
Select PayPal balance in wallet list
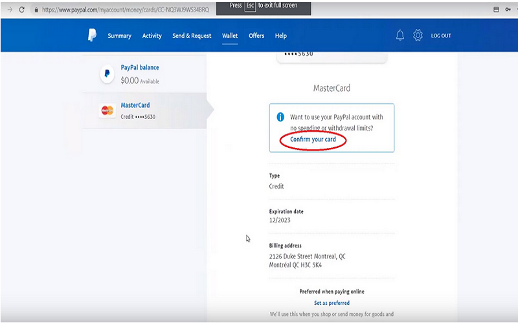click(x=144, y=74)
